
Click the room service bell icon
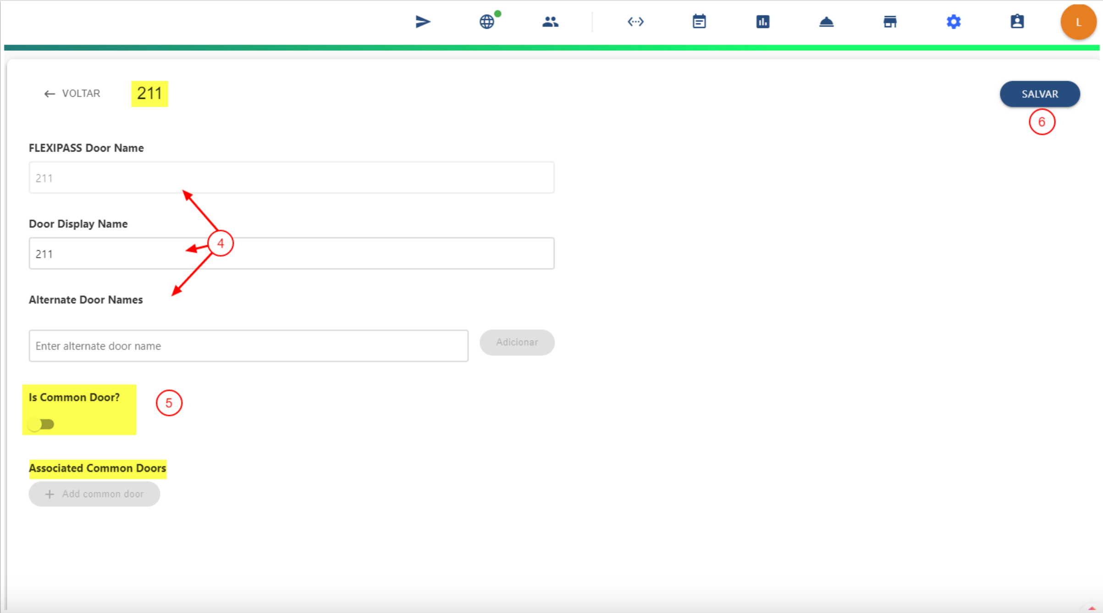[826, 22]
